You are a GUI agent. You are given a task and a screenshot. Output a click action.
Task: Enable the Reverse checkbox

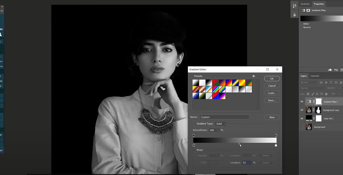click(302, 27)
